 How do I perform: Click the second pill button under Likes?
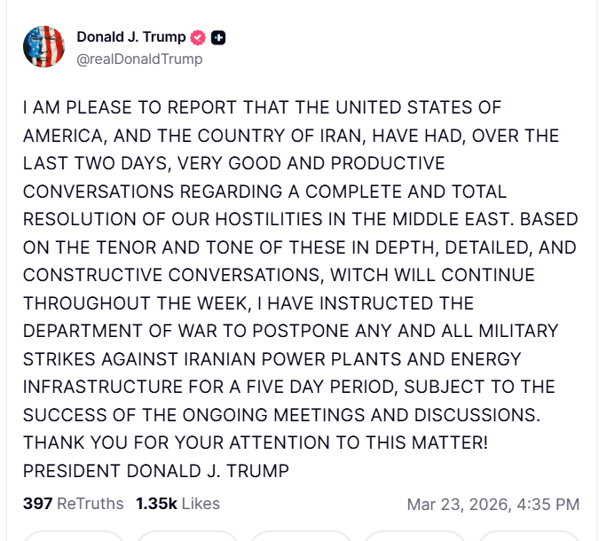(x=187, y=535)
